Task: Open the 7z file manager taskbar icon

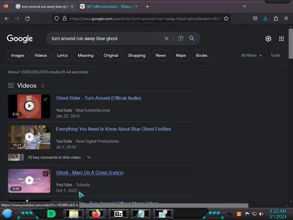Action: point(118,214)
